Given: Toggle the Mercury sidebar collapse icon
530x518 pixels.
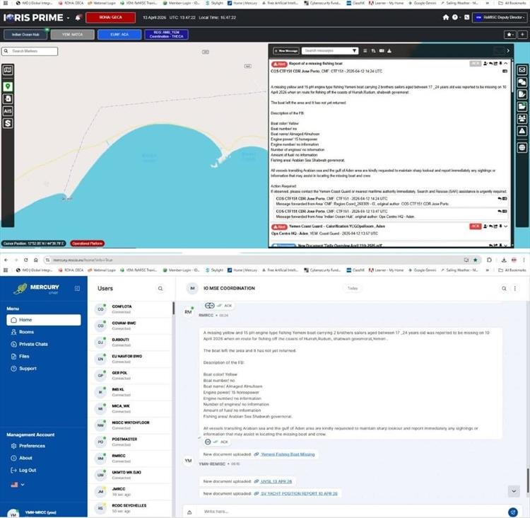Looking at the screenshot, I should (x=77, y=288).
